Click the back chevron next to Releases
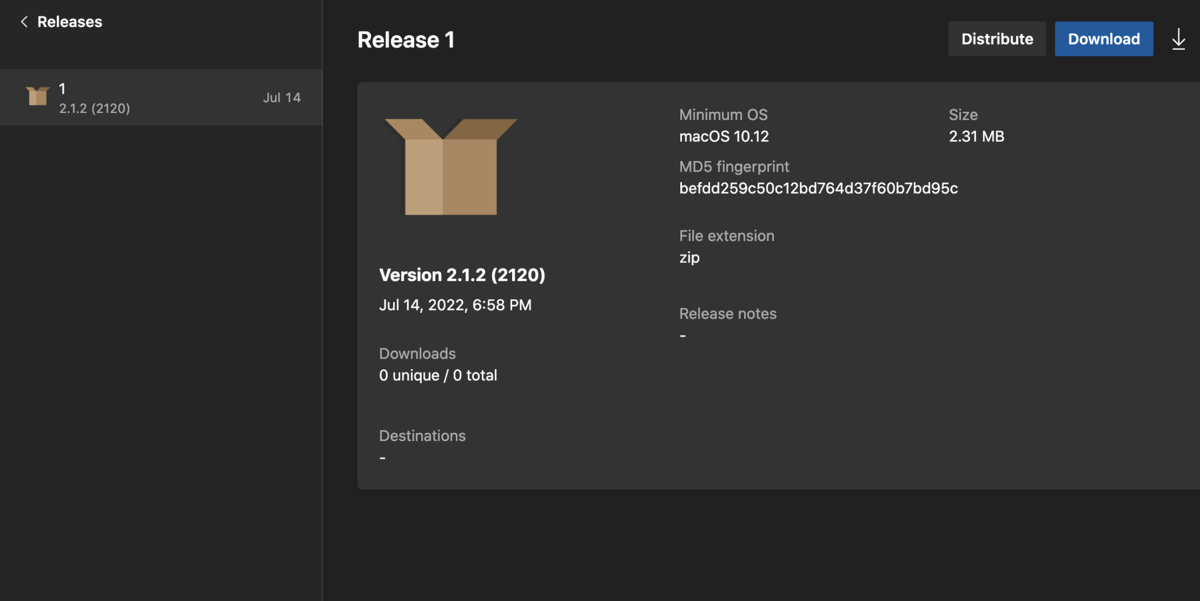 tap(24, 21)
